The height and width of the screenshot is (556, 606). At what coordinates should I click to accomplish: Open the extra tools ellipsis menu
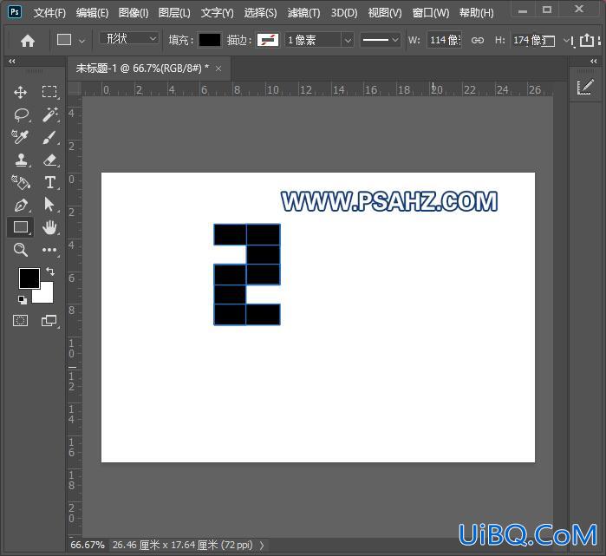point(49,250)
